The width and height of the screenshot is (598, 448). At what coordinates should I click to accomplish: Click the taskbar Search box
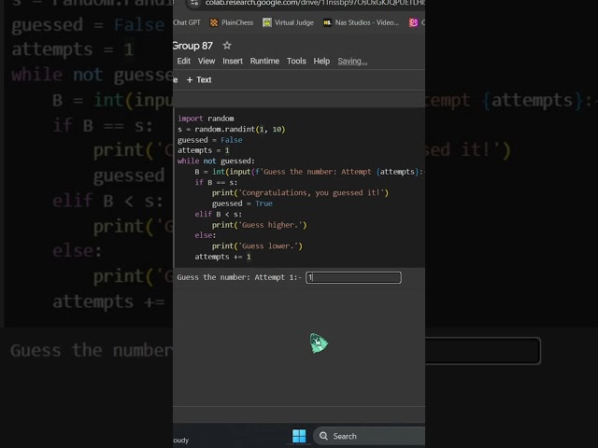369,436
